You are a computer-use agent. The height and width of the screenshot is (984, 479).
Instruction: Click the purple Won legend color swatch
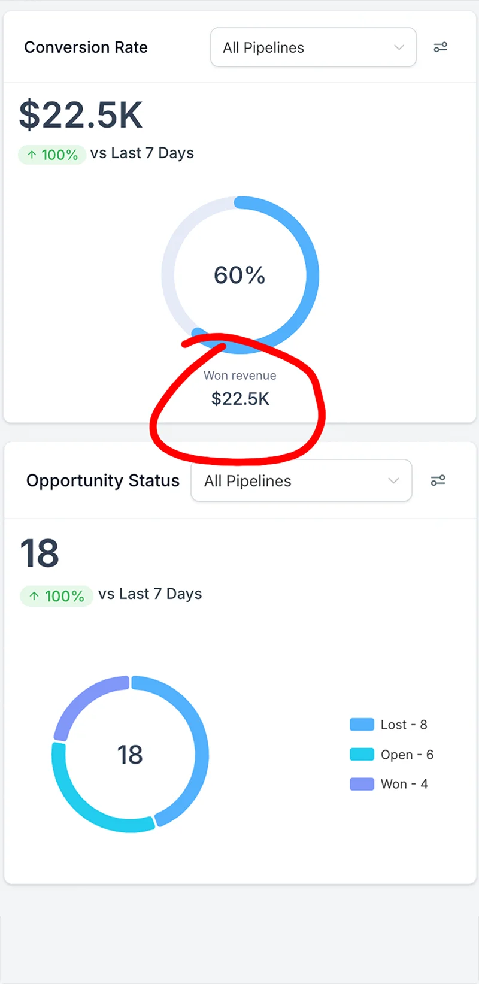(362, 784)
